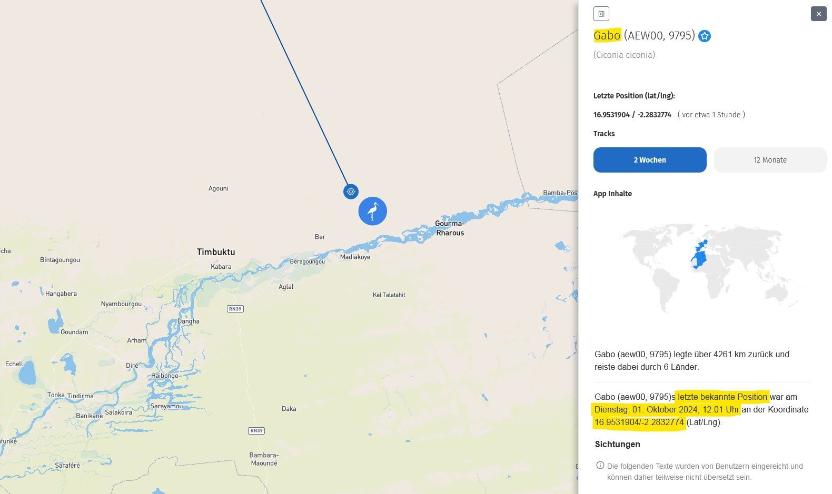
Task: Click the Timbuktu city label
Action: click(x=216, y=252)
